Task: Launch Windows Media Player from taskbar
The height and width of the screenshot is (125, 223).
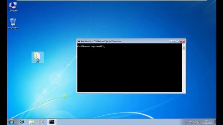Action: 41,122
